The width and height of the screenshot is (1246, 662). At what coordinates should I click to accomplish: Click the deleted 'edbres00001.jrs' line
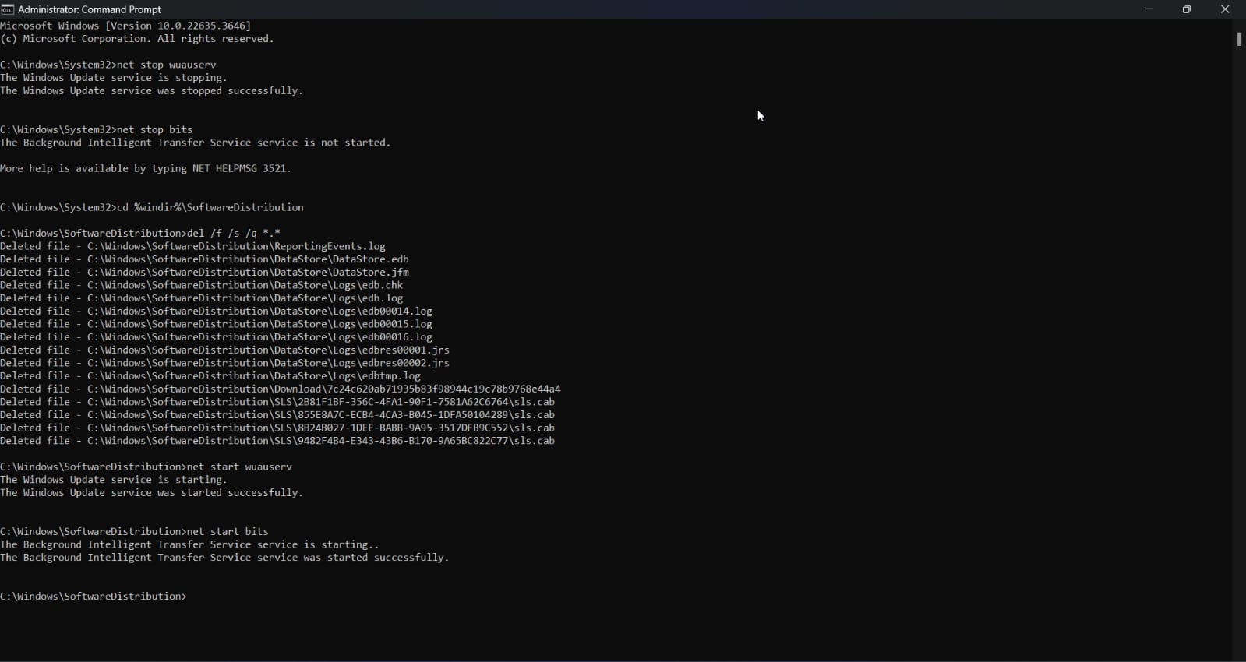pyautogui.click(x=225, y=350)
